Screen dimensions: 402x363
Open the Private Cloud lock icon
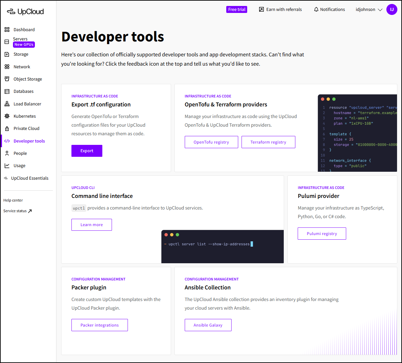7,129
